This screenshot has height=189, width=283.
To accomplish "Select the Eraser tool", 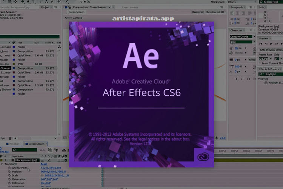I will 52,2.
